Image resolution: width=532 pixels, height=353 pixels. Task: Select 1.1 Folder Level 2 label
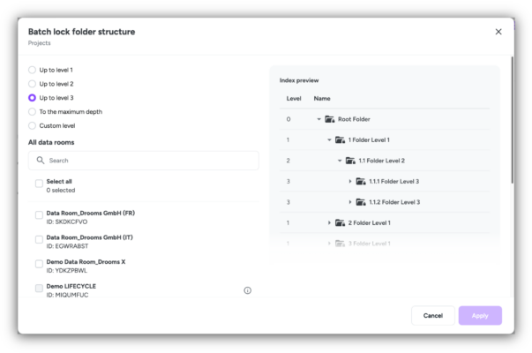coord(382,161)
